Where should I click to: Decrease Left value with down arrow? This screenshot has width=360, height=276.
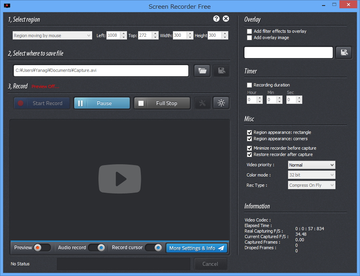(123, 37)
